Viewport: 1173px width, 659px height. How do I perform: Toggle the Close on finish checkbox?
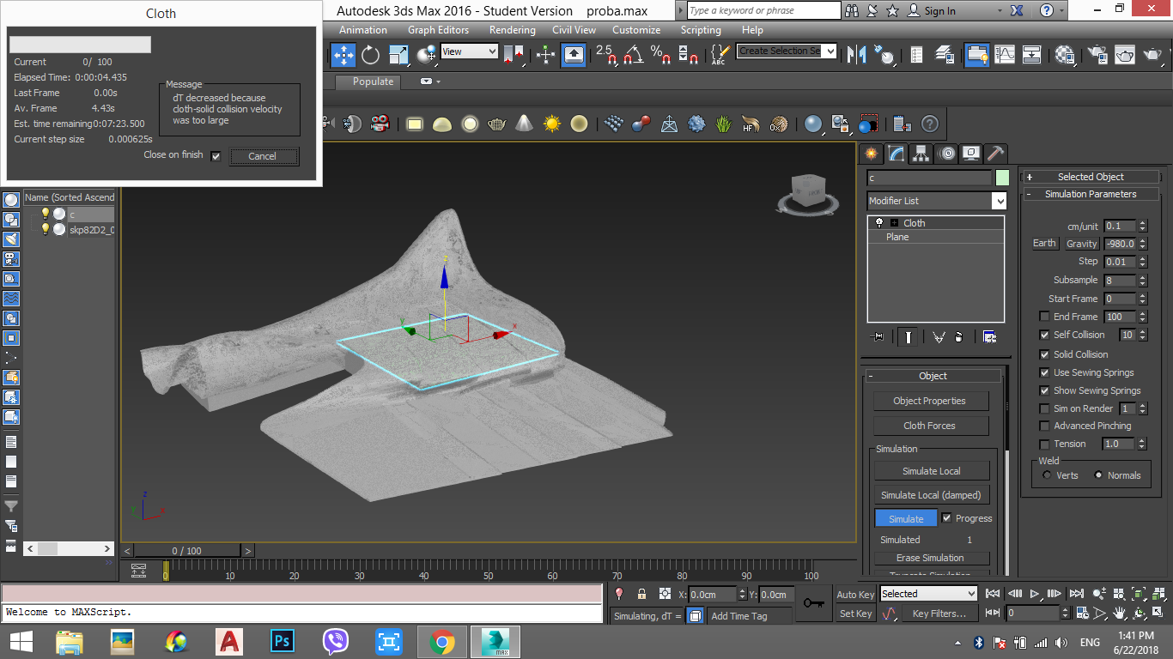tap(216, 156)
